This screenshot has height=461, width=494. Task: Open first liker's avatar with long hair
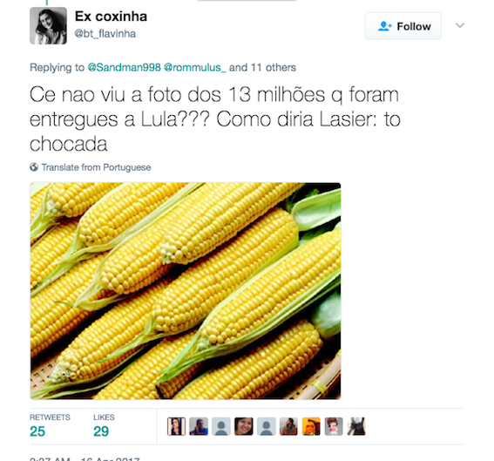pos(176,426)
